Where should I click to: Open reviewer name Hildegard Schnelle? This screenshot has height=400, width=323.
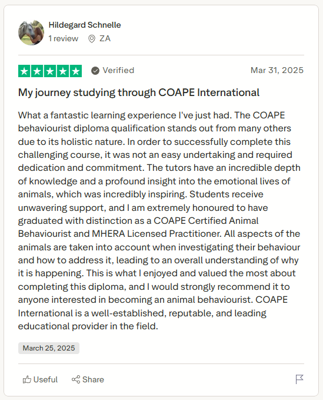(85, 25)
